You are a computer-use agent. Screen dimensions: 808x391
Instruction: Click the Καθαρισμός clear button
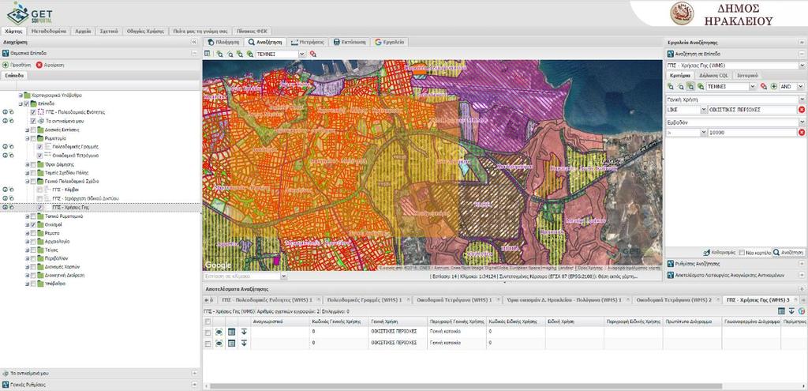coord(721,253)
